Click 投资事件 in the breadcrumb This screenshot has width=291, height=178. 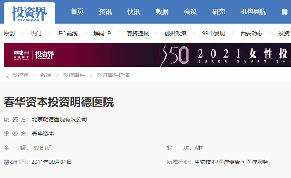pos(74,75)
